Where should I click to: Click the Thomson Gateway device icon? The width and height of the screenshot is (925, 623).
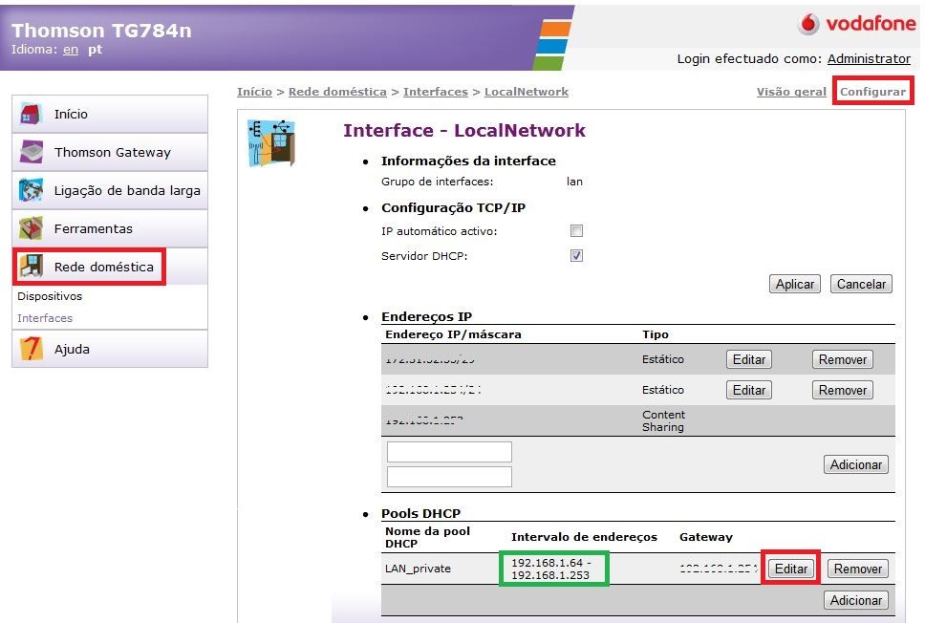32,152
